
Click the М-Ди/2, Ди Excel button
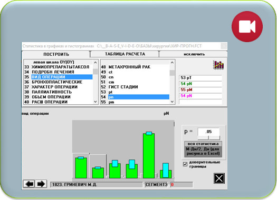(x=203, y=152)
